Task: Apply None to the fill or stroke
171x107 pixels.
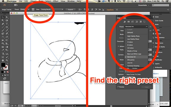Action: click(x=8, y=72)
